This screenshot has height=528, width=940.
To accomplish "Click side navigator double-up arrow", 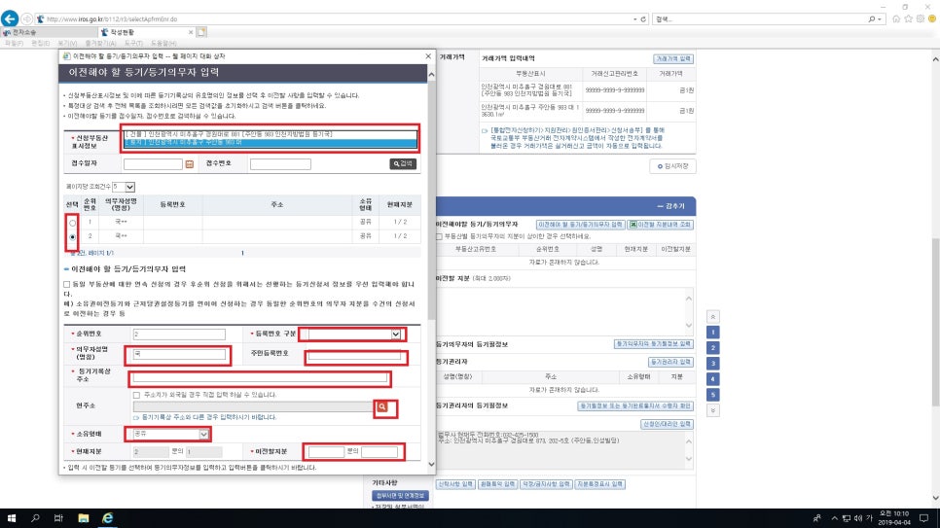I will [x=713, y=316].
